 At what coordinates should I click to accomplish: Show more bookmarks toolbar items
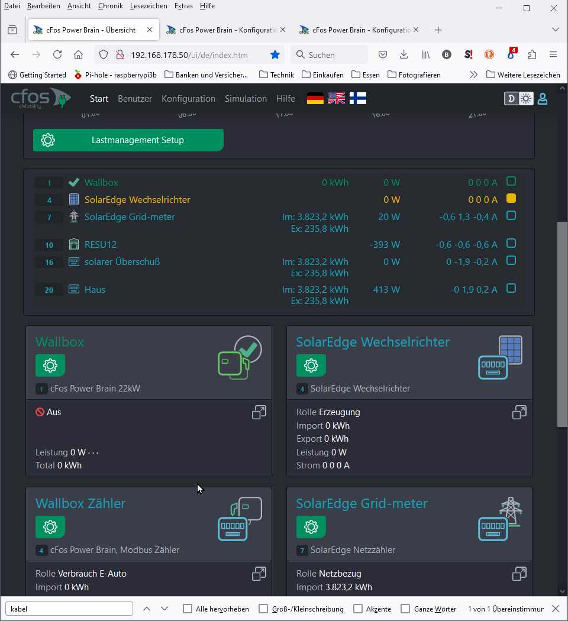[x=473, y=75]
